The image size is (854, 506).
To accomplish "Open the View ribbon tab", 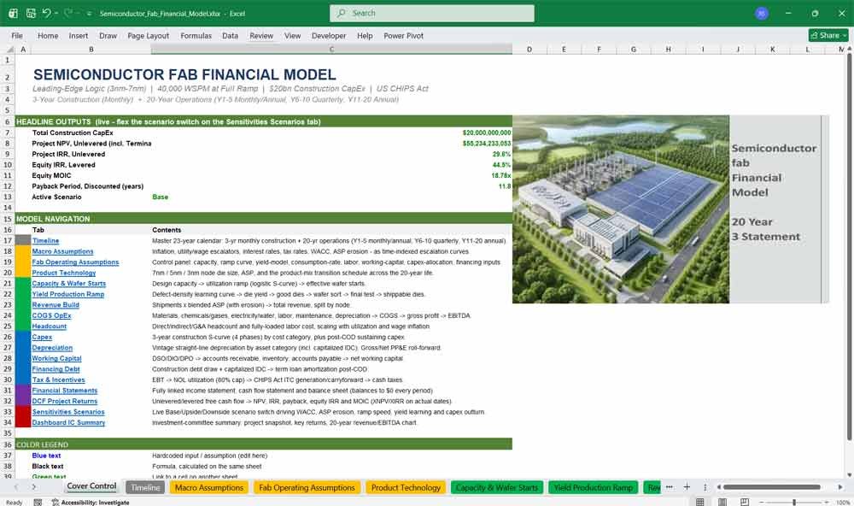I will coord(292,35).
